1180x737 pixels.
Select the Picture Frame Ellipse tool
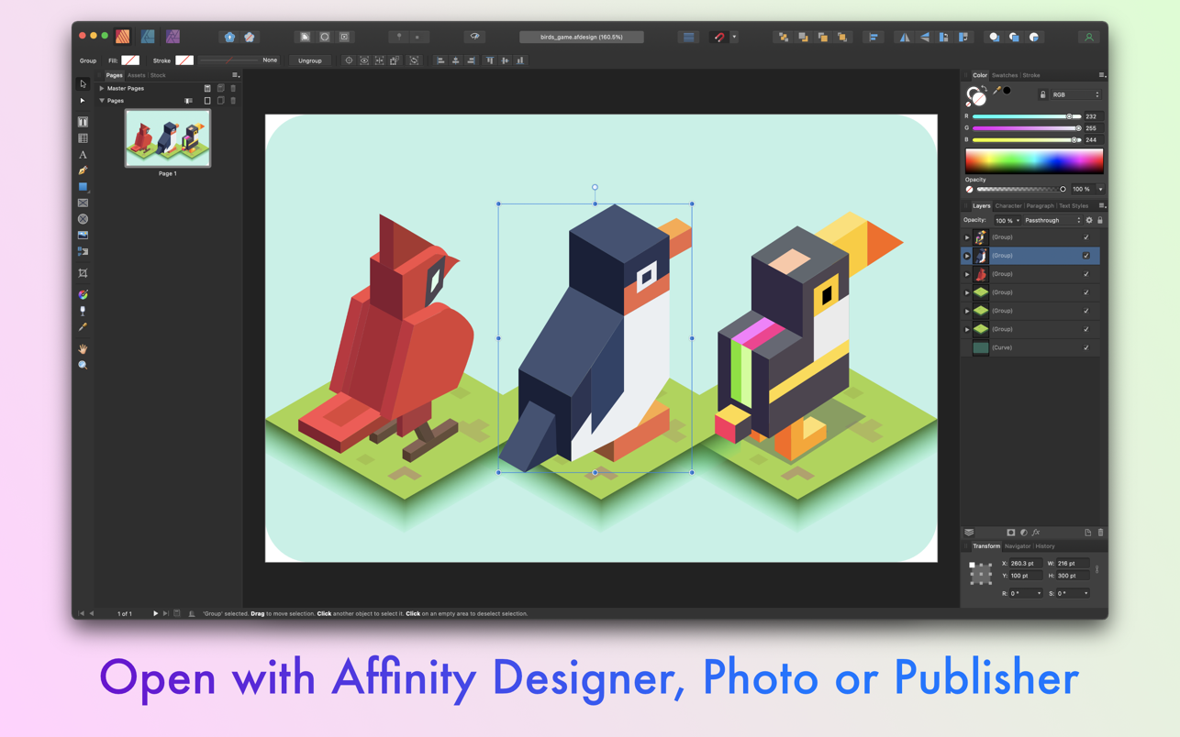coord(83,219)
